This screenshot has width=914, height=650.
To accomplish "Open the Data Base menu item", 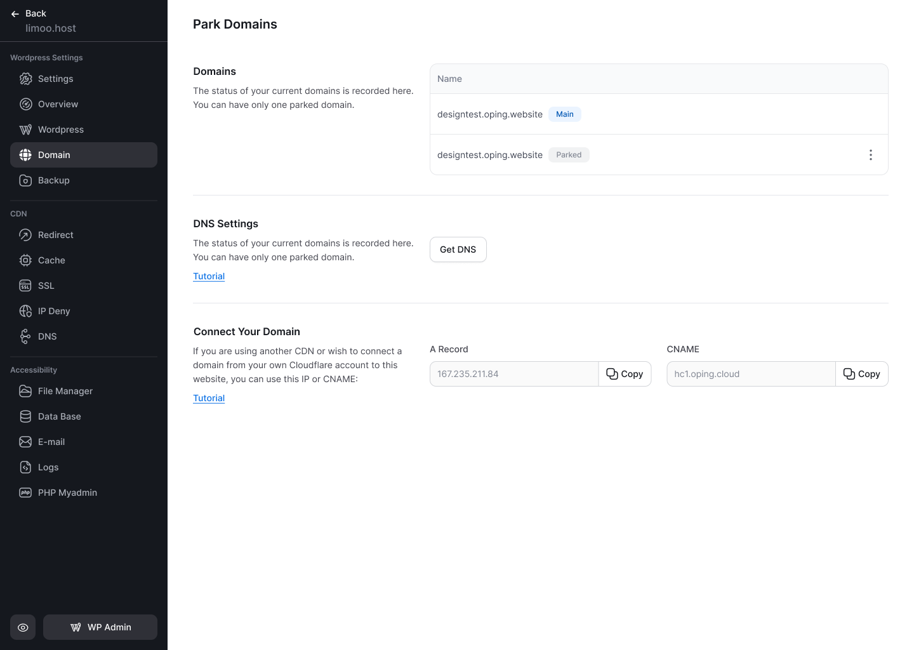I will 84,416.
